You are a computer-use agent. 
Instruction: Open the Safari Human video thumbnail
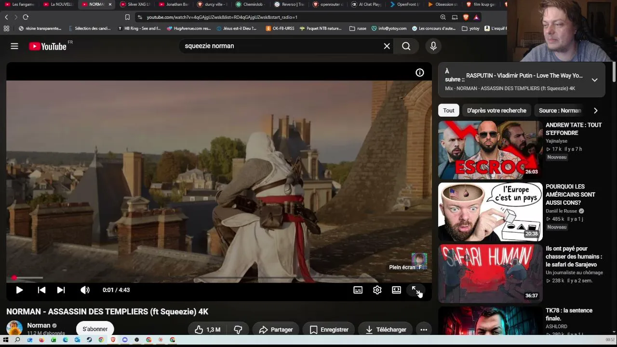[x=490, y=274]
